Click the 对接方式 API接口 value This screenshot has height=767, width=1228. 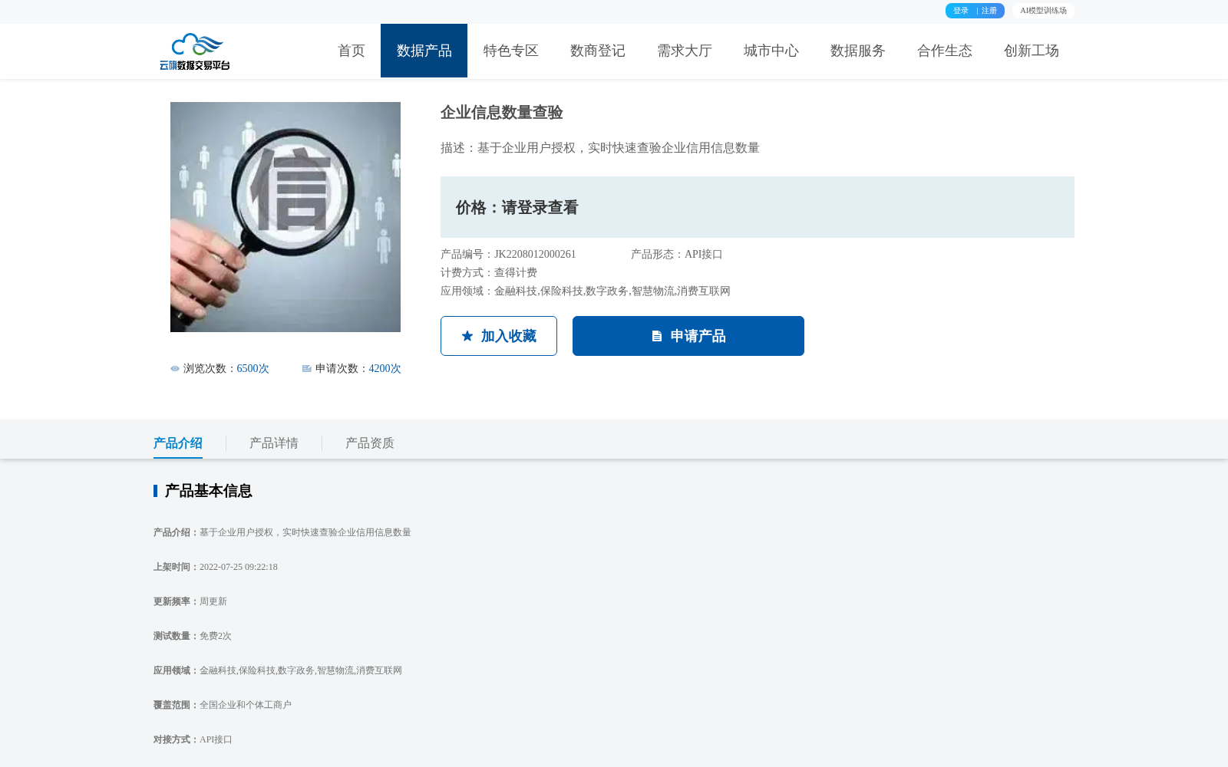coord(216,739)
